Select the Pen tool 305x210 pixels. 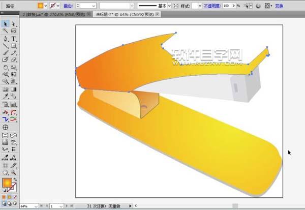[5, 39]
